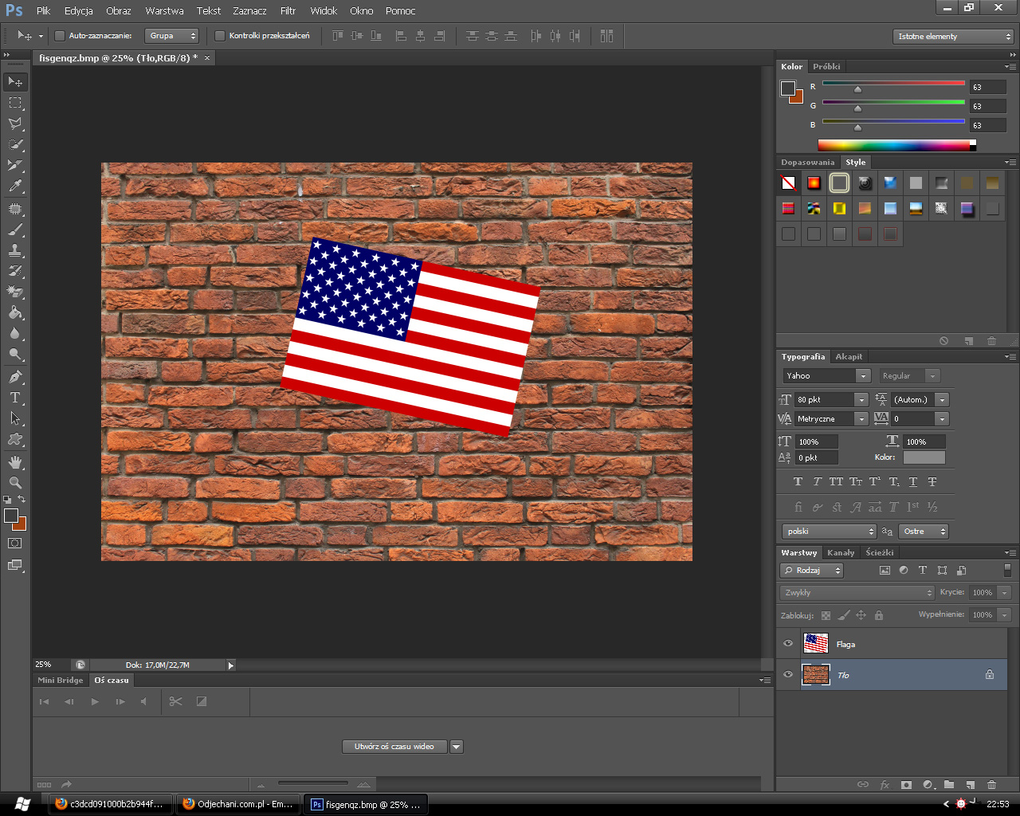Screen dimensions: 1020x816
Task: Switch to the Mini Bridge tab
Action: pos(61,680)
